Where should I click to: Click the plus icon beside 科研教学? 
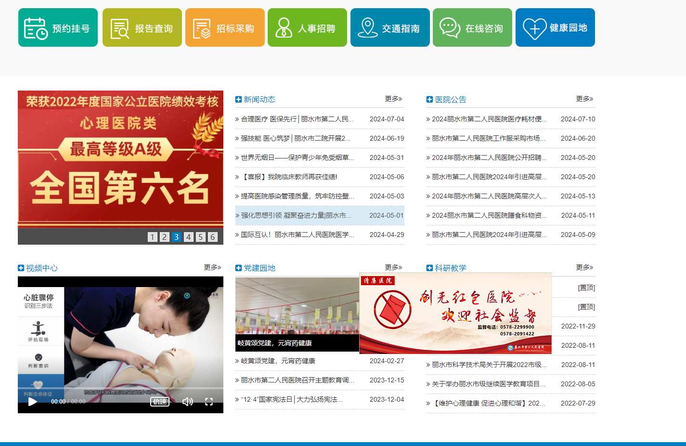429,268
